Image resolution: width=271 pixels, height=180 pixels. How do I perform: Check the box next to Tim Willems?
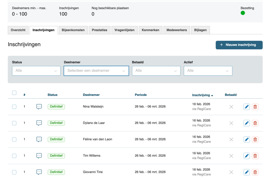tap(14, 156)
